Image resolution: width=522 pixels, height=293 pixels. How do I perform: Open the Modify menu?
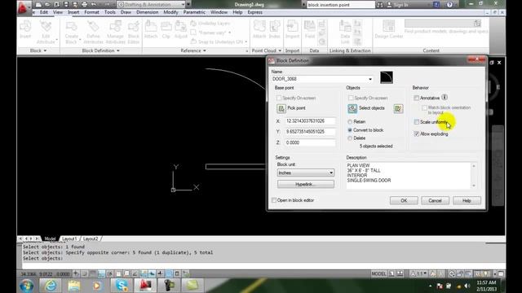[170, 12]
